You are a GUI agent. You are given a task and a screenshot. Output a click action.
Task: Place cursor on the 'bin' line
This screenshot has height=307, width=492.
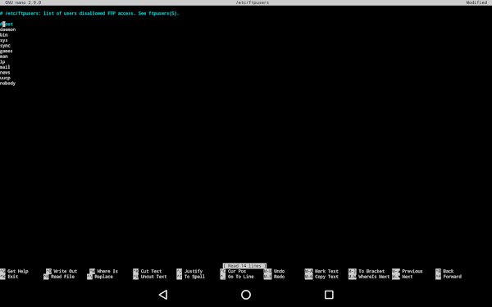pyautogui.click(x=4, y=34)
